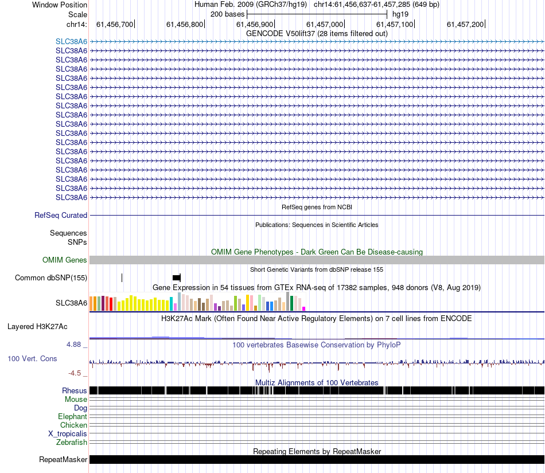Click the RefSeq genes from NCBI title
This screenshot has height=473, width=545.
(x=317, y=207)
